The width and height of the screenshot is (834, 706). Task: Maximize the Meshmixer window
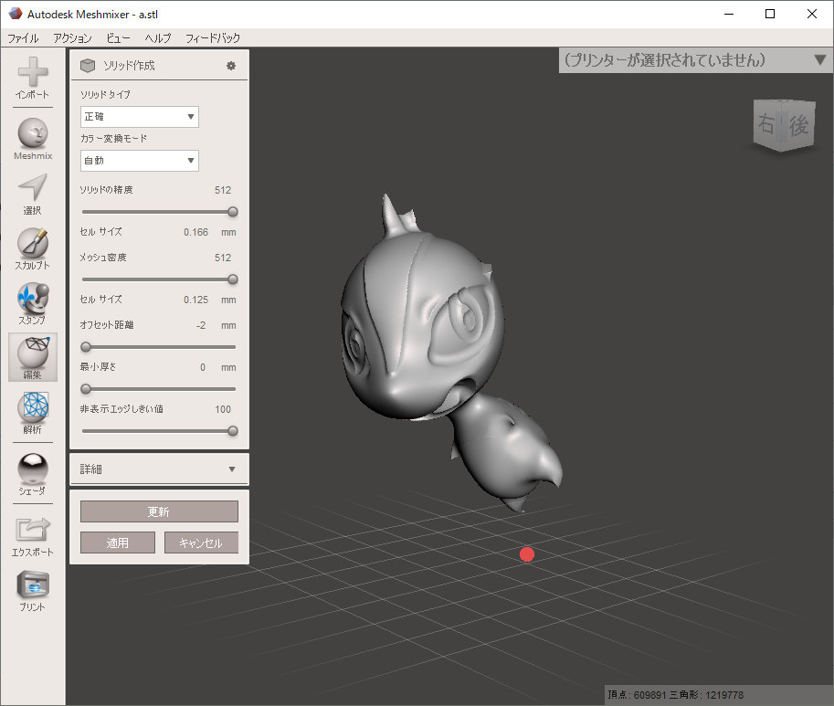(x=770, y=15)
